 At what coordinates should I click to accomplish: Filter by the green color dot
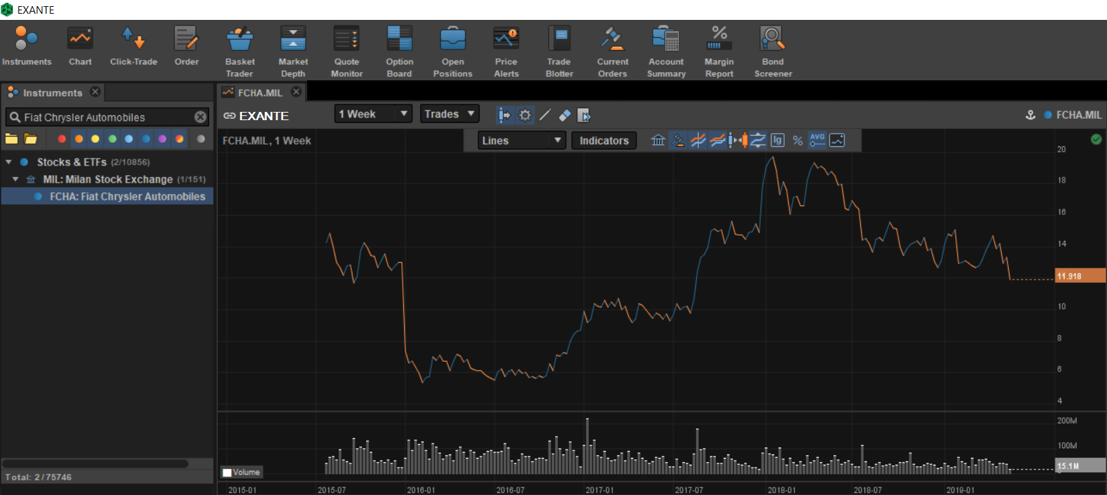pyautogui.click(x=112, y=139)
